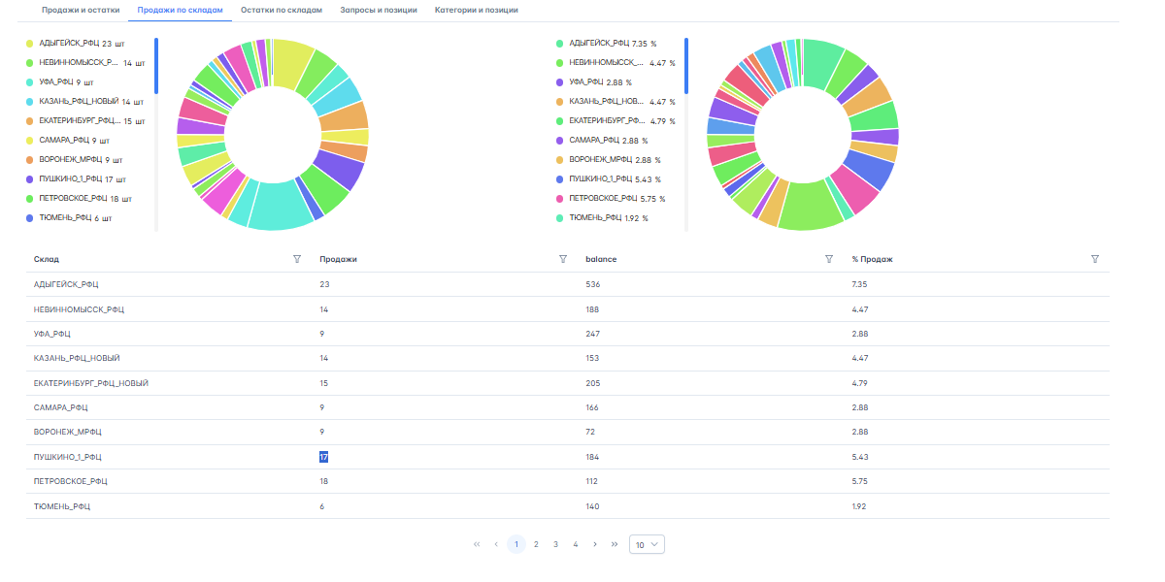Click the blue scrollbar of the left legend
Viewport: 1165px width, 582px height.
pos(155,66)
